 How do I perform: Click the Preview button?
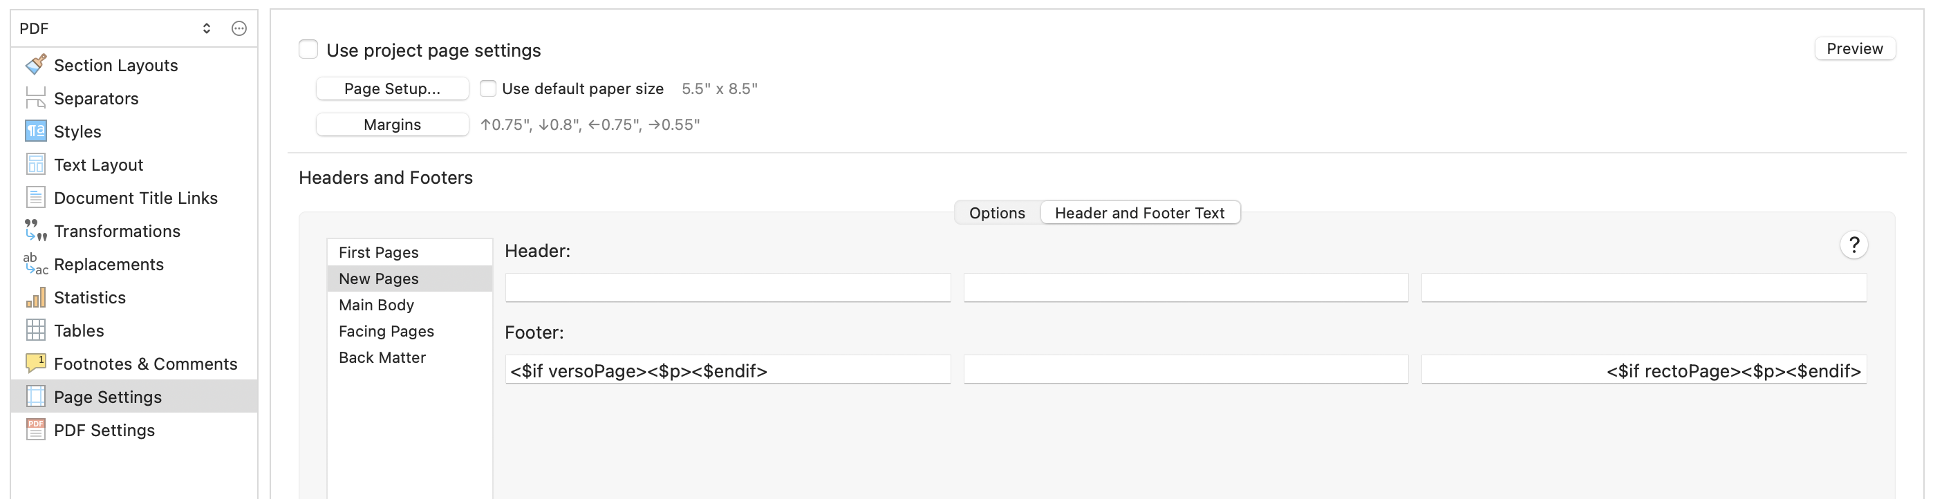pos(1854,49)
